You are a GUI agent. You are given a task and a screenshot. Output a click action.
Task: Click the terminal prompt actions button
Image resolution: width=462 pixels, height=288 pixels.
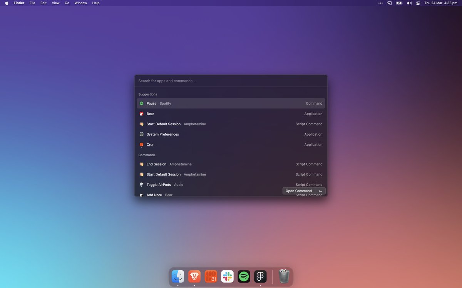(x=320, y=191)
